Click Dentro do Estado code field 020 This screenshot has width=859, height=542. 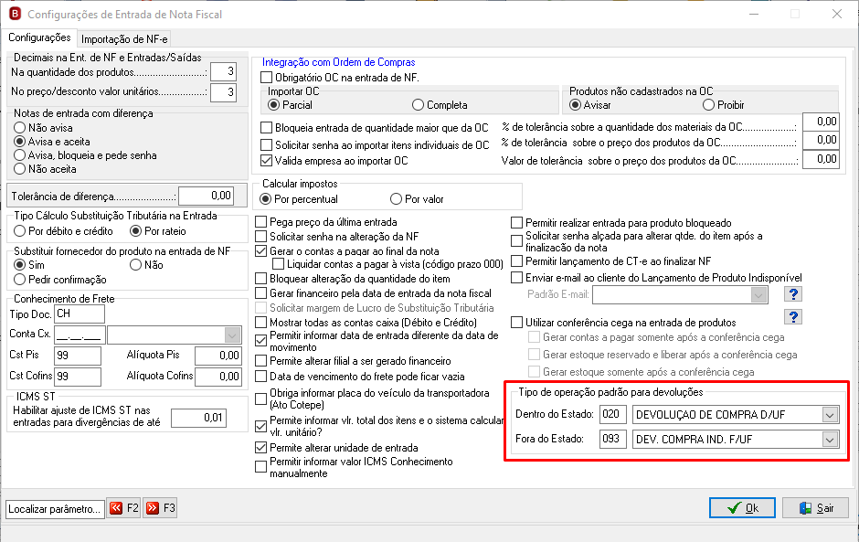tap(613, 415)
